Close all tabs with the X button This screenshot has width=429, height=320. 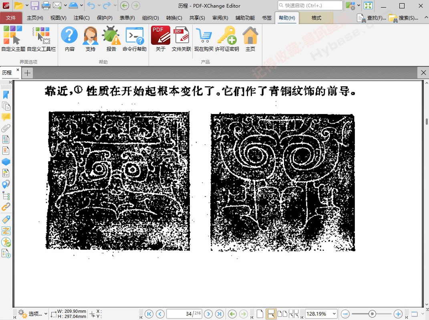(423, 73)
